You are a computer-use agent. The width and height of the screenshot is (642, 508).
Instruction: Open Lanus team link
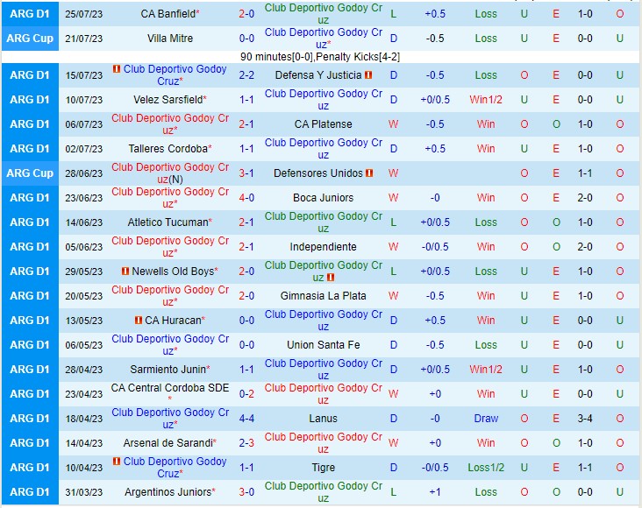[323, 419]
